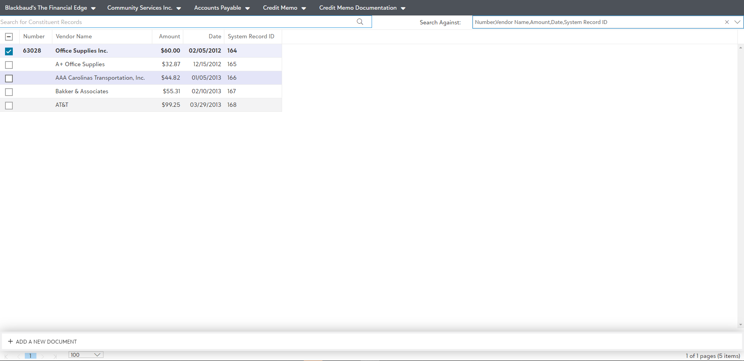Go to first page arrow in pager

[x=6, y=356]
